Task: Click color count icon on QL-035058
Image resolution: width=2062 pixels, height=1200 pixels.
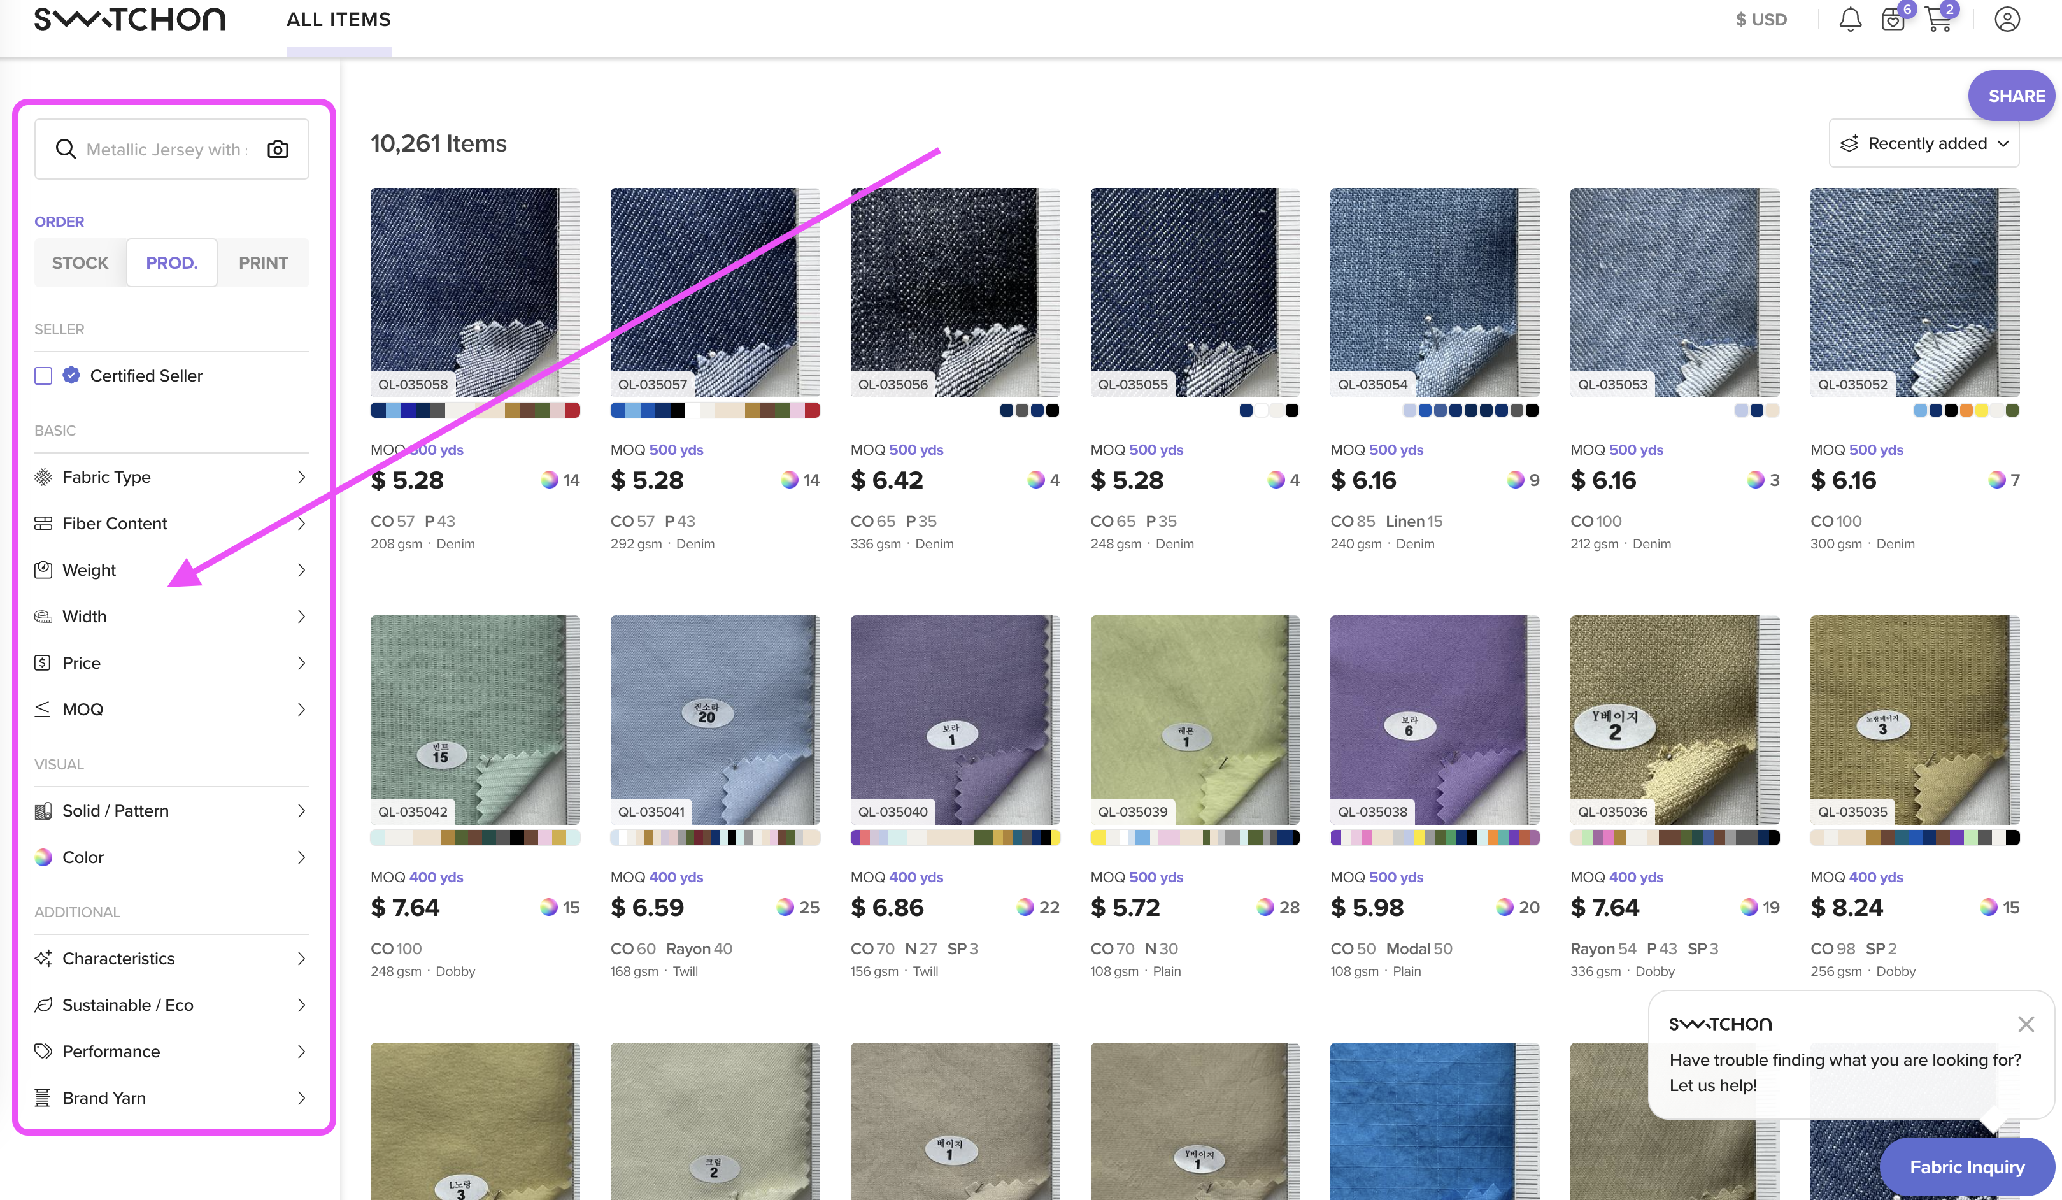Action: click(549, 480)
